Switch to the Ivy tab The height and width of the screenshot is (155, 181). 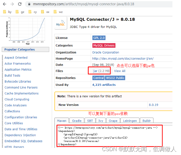101,121
